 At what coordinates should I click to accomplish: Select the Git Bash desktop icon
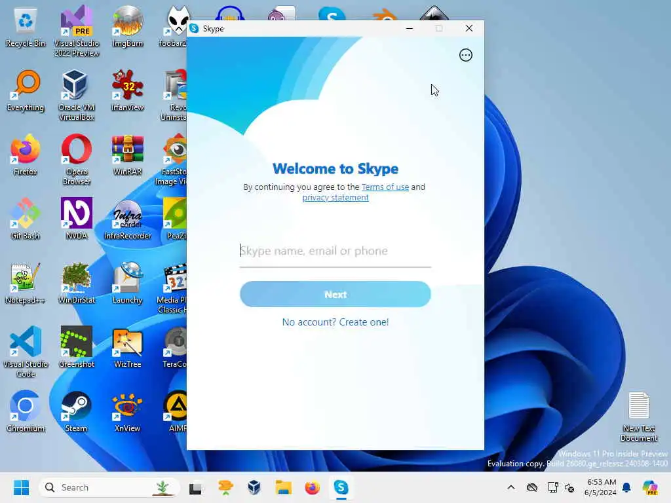(x=26, y=219)
